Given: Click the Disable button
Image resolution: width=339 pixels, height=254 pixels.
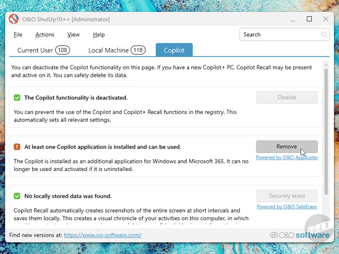Looking at the screenshot, I should click(286, 97).
